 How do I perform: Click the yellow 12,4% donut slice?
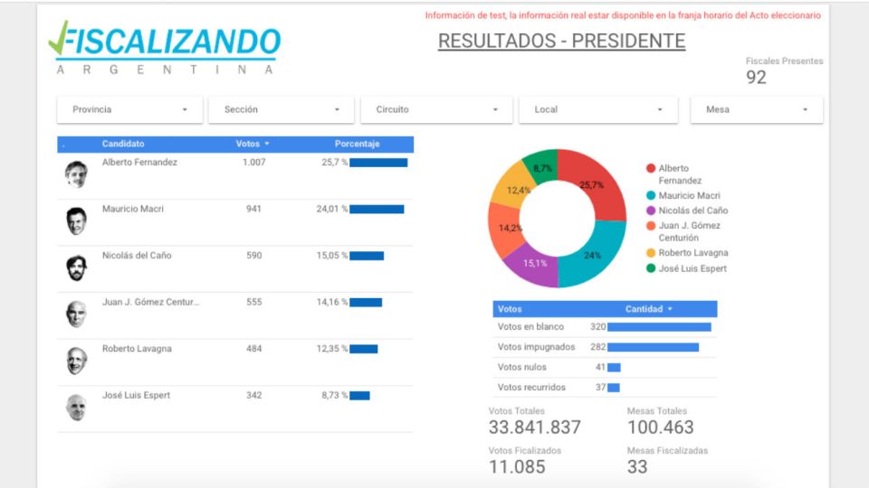point(514,186)
